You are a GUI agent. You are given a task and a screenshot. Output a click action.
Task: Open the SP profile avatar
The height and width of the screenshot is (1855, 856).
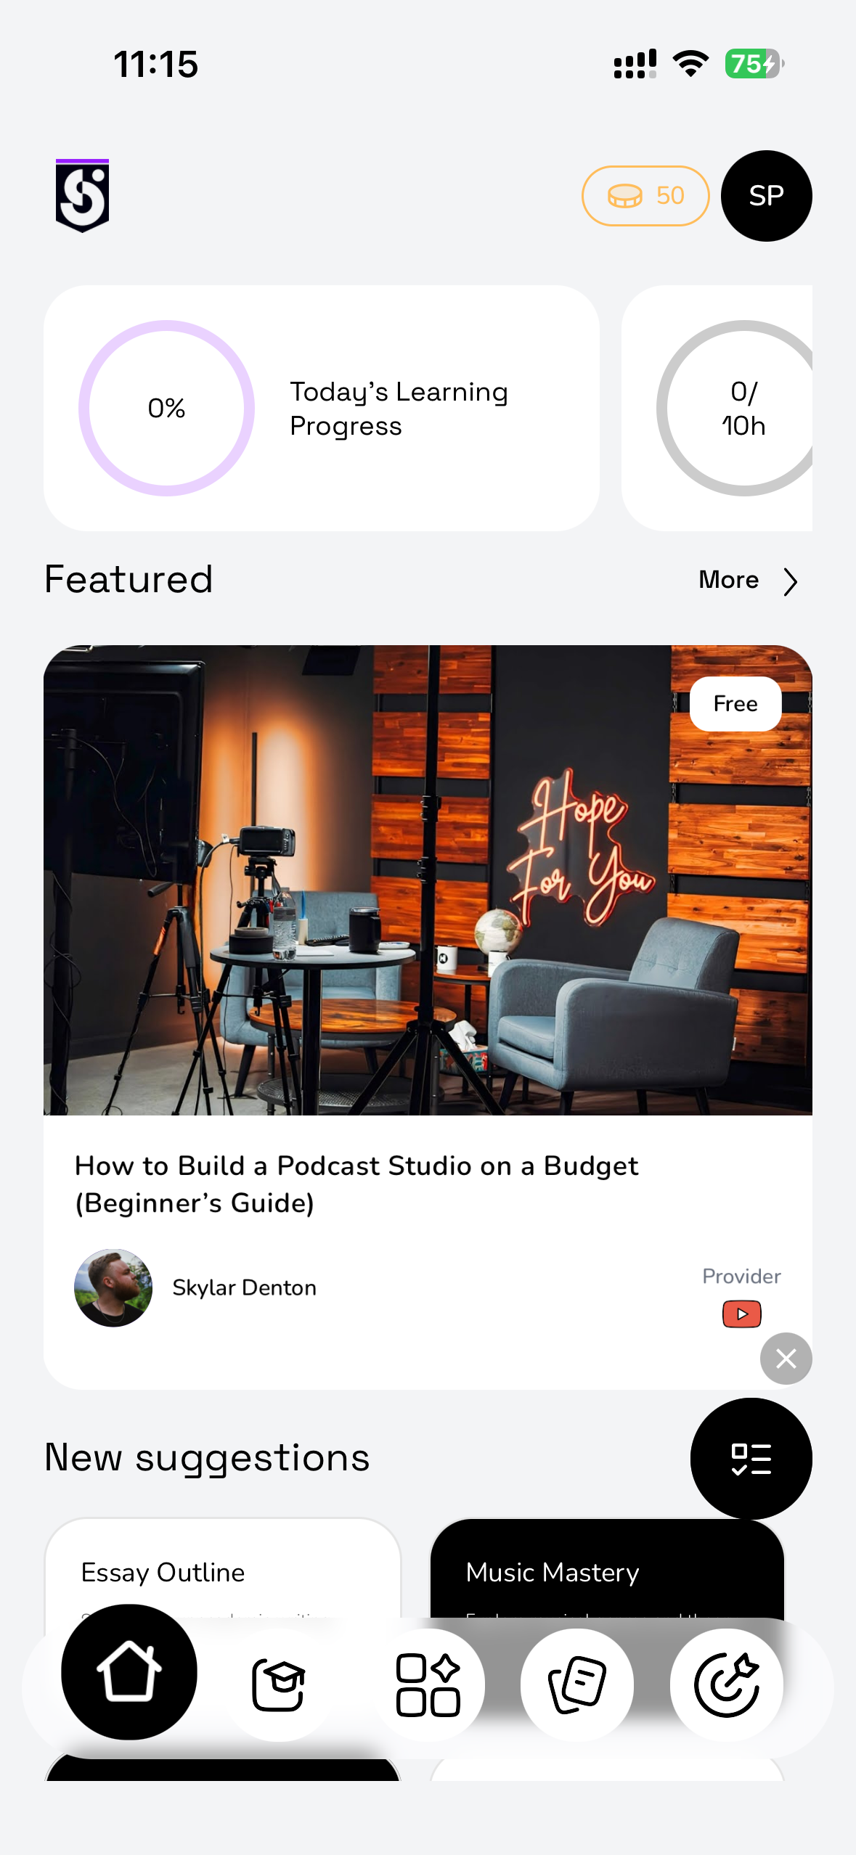tap(766, 196)
